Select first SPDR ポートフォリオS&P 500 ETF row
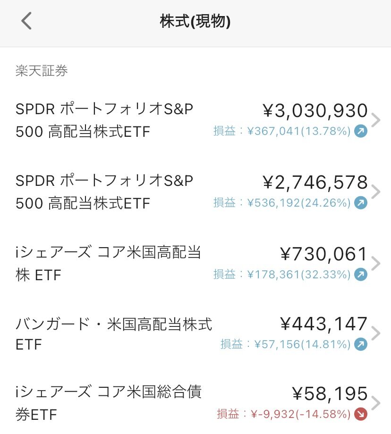The image size is (391, 434). tap(195, 120)
